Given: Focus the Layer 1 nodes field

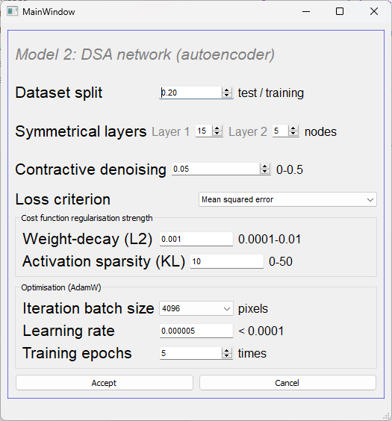Looking at the screenshot, I should 204,131.
